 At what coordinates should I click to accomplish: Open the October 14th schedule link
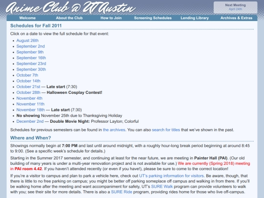[x=28, y=81]
